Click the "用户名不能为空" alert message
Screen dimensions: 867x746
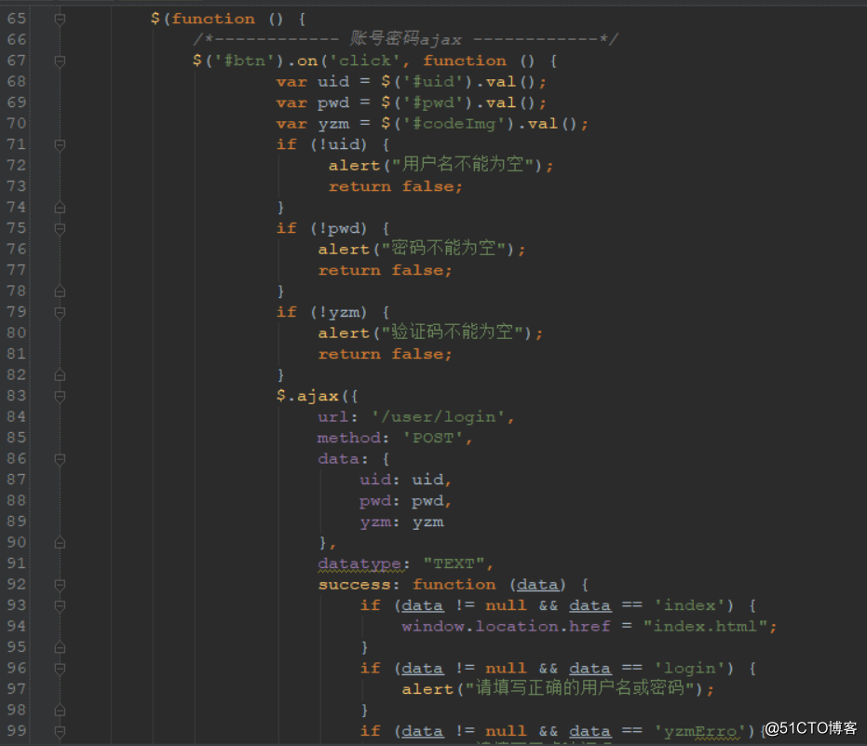463,165
